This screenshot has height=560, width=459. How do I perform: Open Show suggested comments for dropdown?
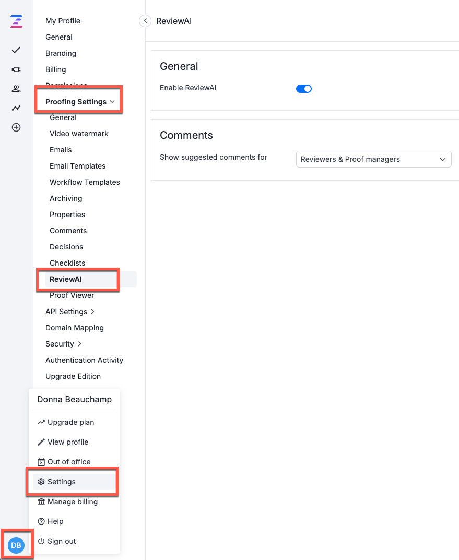(373, 159)
